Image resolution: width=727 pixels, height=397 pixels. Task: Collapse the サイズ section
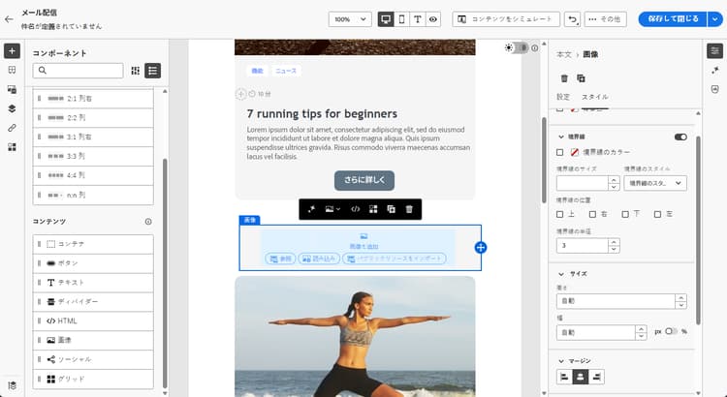561,274
